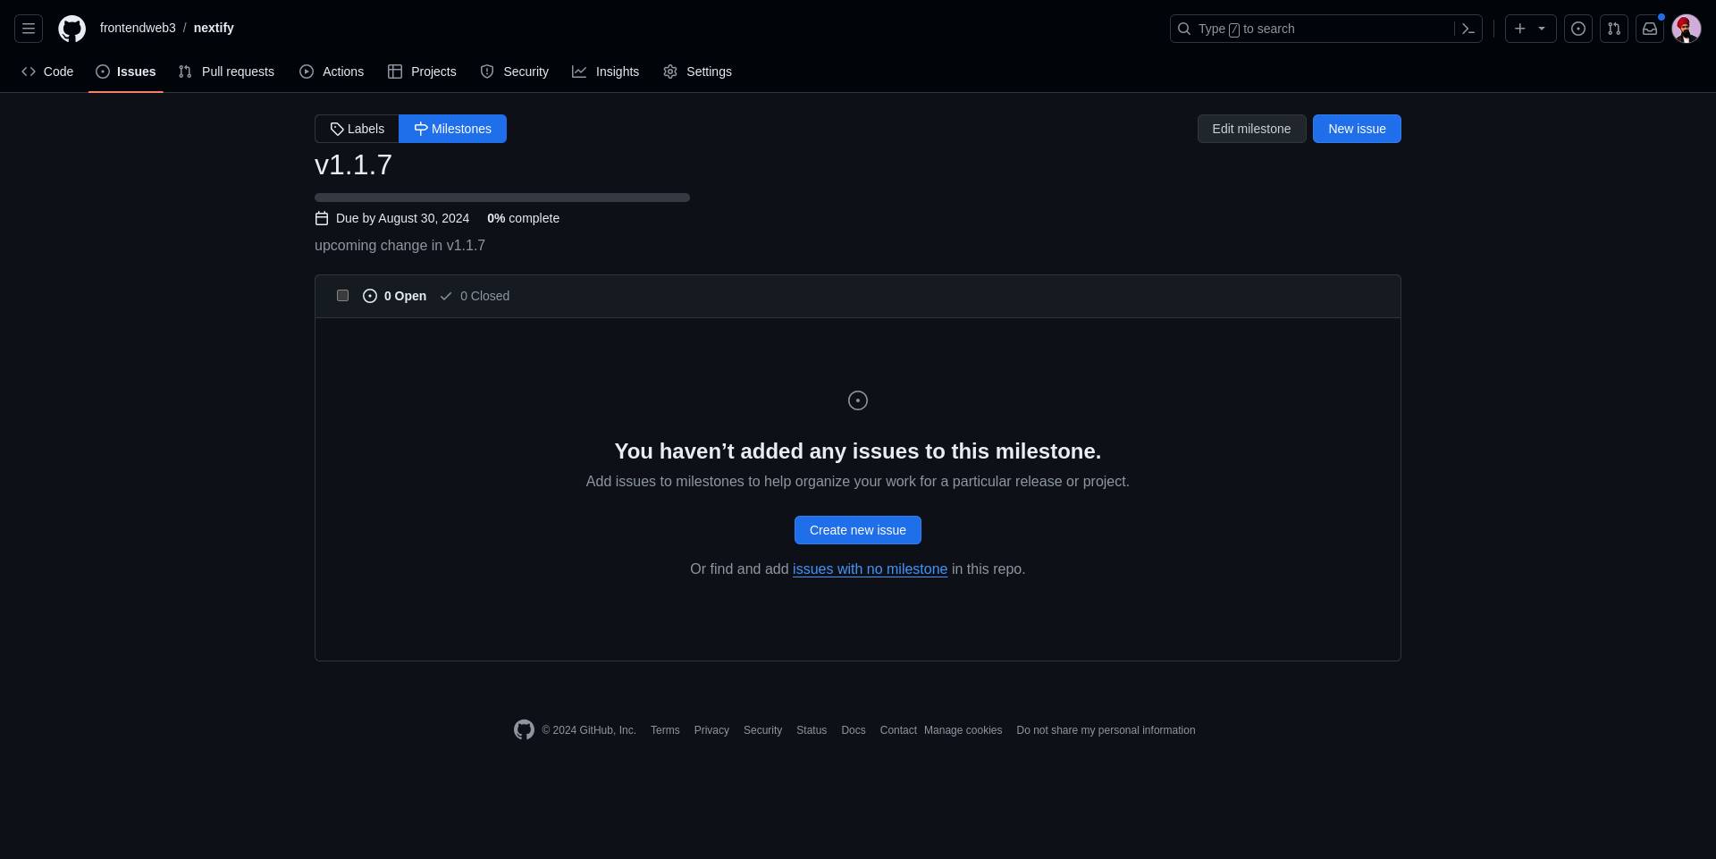Click 'Due by August 30, 2024' text
Viewport: 1716px width, 859px height.
[402, 218]
